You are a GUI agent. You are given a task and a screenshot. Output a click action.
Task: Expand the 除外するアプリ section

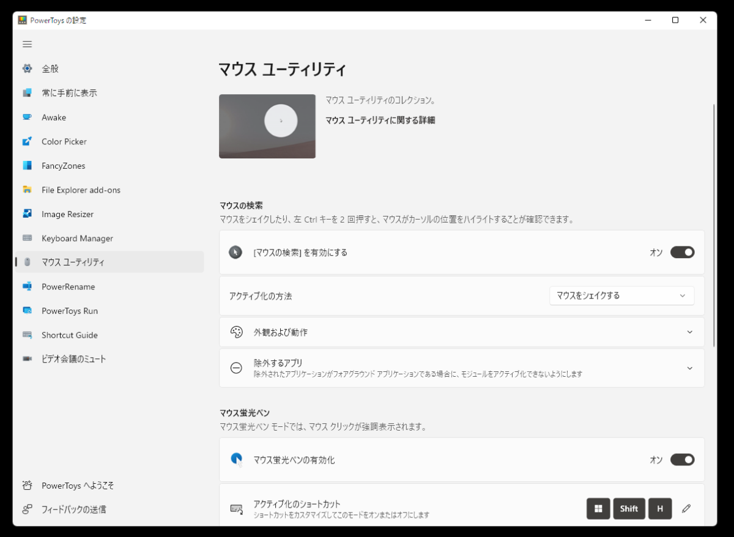[689, 368]
